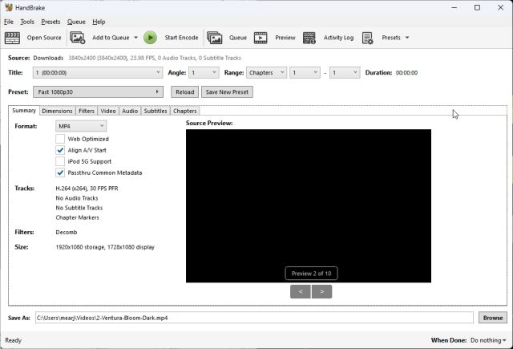The image size is (513, 349).
Task: Click the source 'Downloads' name
Action: pyautogui.click(x=48, y=58)
